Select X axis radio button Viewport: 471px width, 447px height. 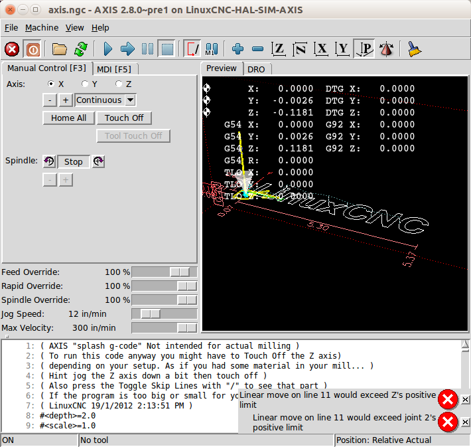click(51, 84)
